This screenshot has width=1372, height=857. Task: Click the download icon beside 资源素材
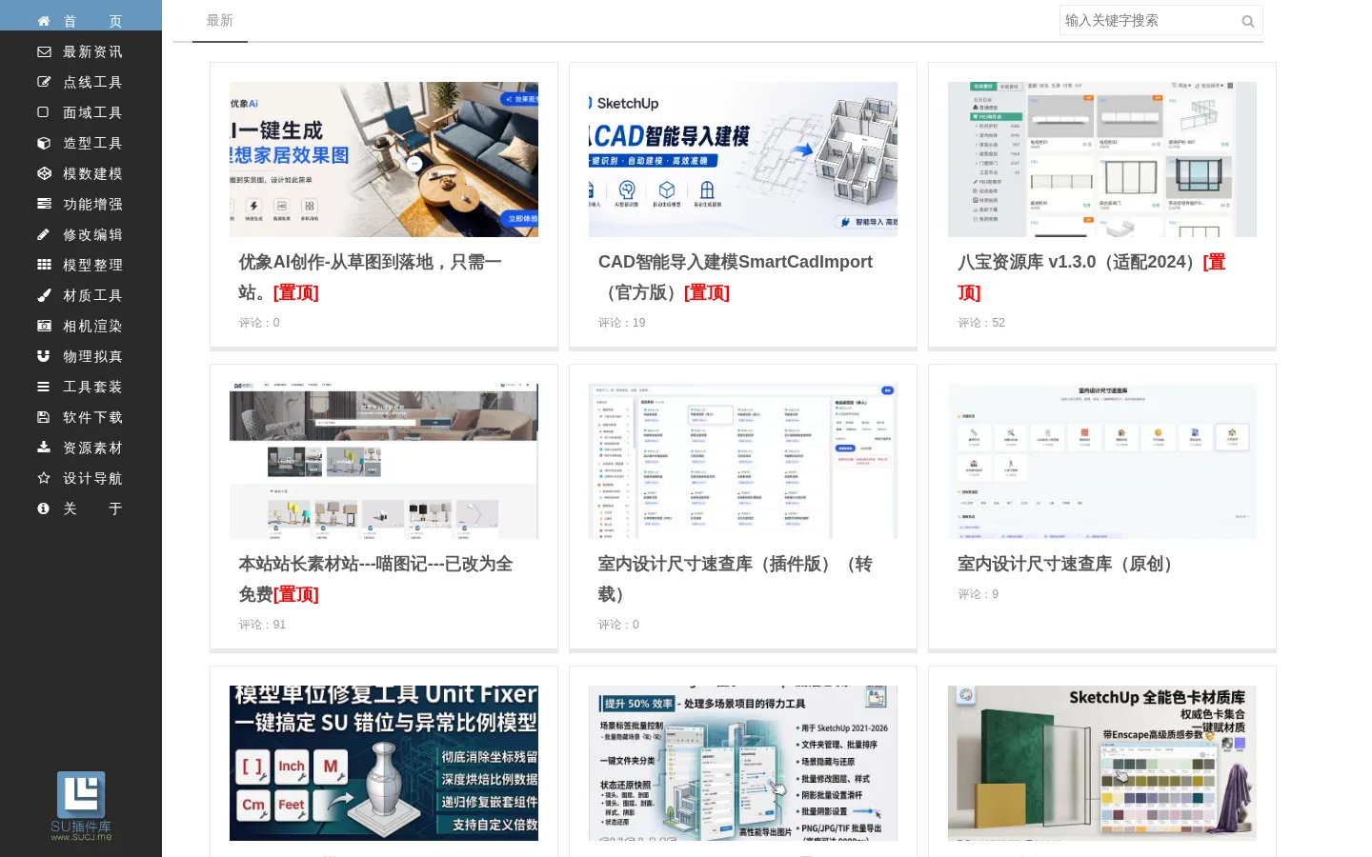[43, 448]
